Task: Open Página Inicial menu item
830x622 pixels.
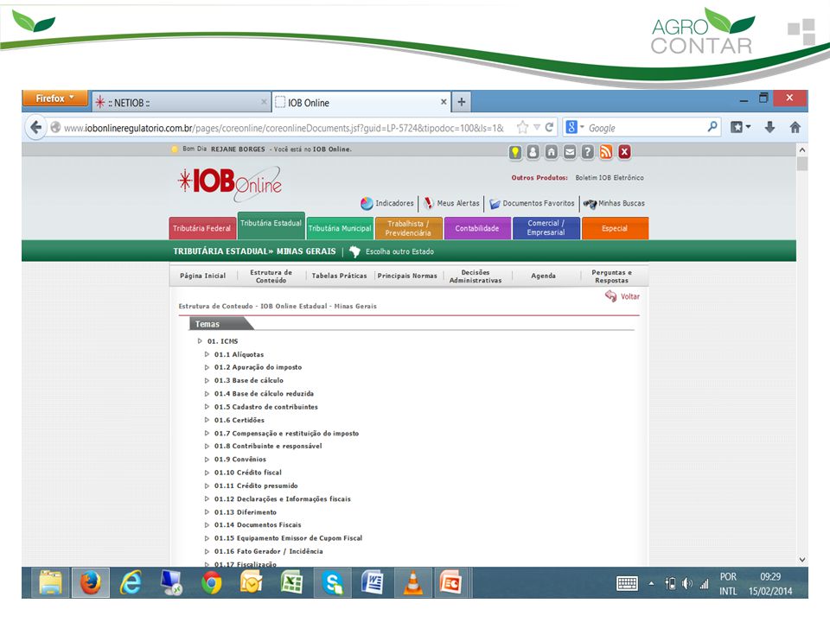Action: (x=202, y=276)
